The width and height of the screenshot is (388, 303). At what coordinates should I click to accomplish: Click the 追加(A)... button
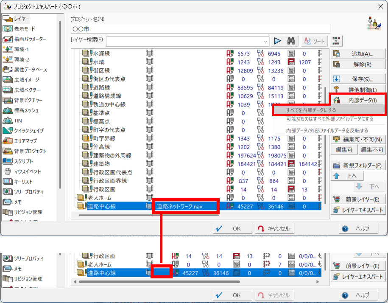(x=357, y=54)
